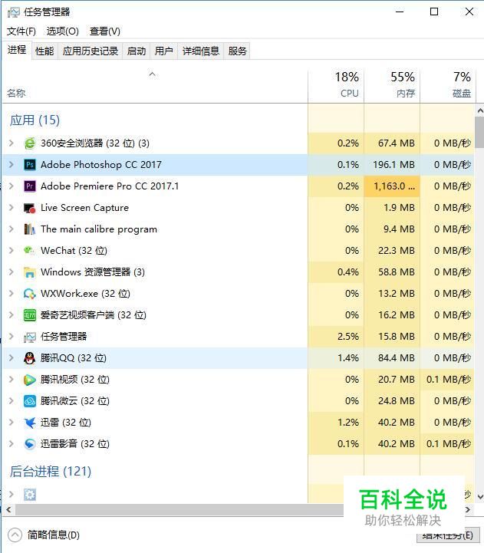Screen dimensions: 484x553
Task: Expand the 360安全浏览器 process group
Action: click(x=12, y=143)
